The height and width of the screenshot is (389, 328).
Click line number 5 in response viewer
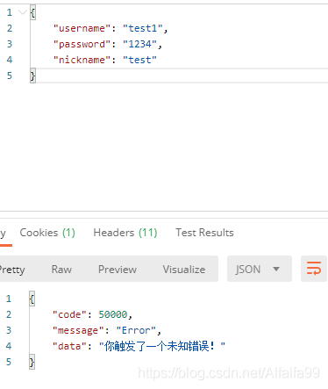[x=9, y=362]
